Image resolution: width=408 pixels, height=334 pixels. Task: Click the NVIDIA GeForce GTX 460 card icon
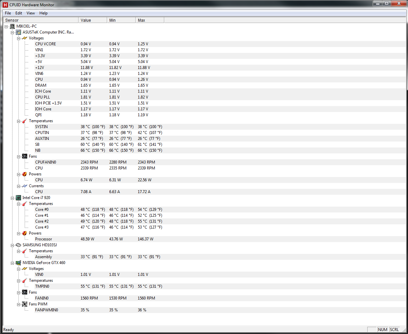pyautogui.click(x=18, y=263)
